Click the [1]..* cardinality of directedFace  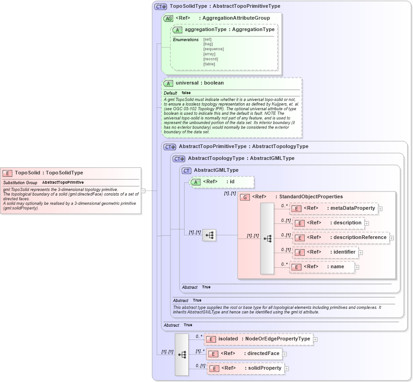pos(200,351)
